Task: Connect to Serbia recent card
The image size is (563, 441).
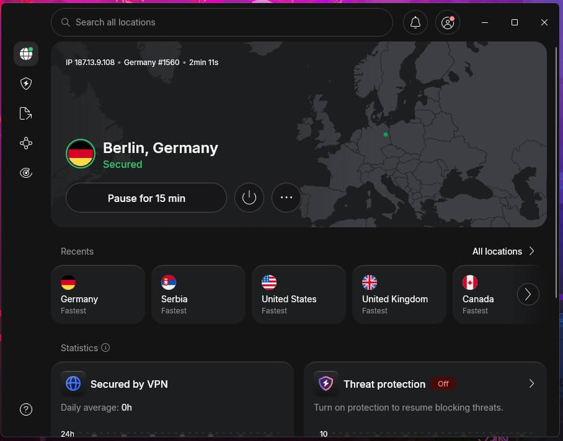Action: (198, 294)
